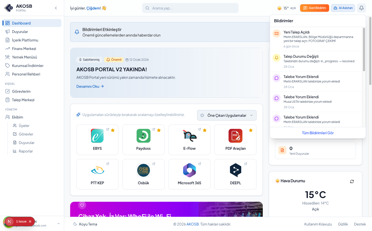Open PTT KEP external link icon
Image resolution: width=372 pixels, height=231 pixels.
pyautogui.click(x=108, y=164)
